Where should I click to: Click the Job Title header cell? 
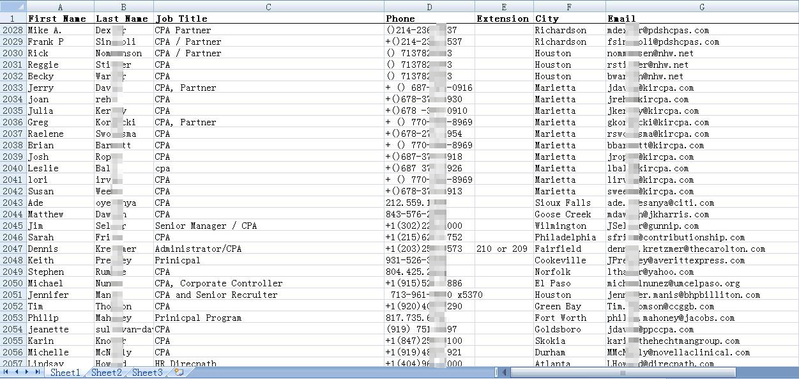point(268,19)
